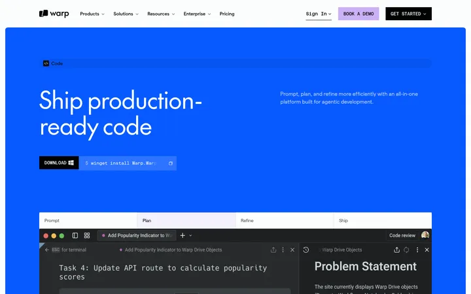This screenshot has height=294, width=471.
Task: Open the Warp Drive Objects more options menu
Action: 417,250
